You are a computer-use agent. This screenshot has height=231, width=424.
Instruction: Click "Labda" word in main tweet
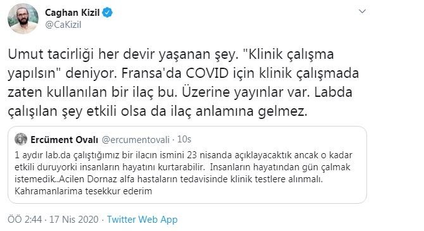click(334, 92)
